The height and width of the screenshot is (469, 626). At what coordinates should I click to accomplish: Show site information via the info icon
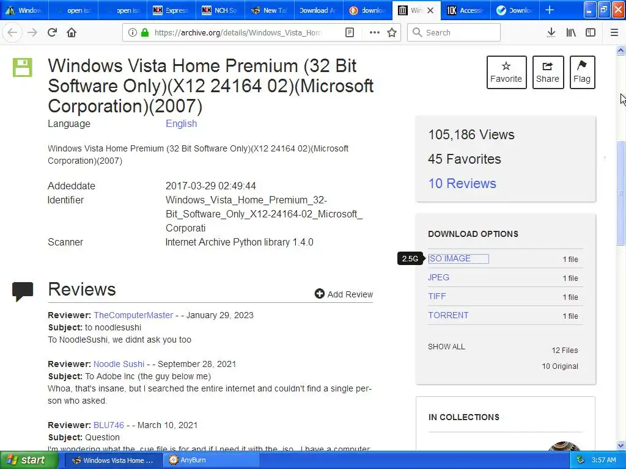pyautogui.click(x=133, y=33)
